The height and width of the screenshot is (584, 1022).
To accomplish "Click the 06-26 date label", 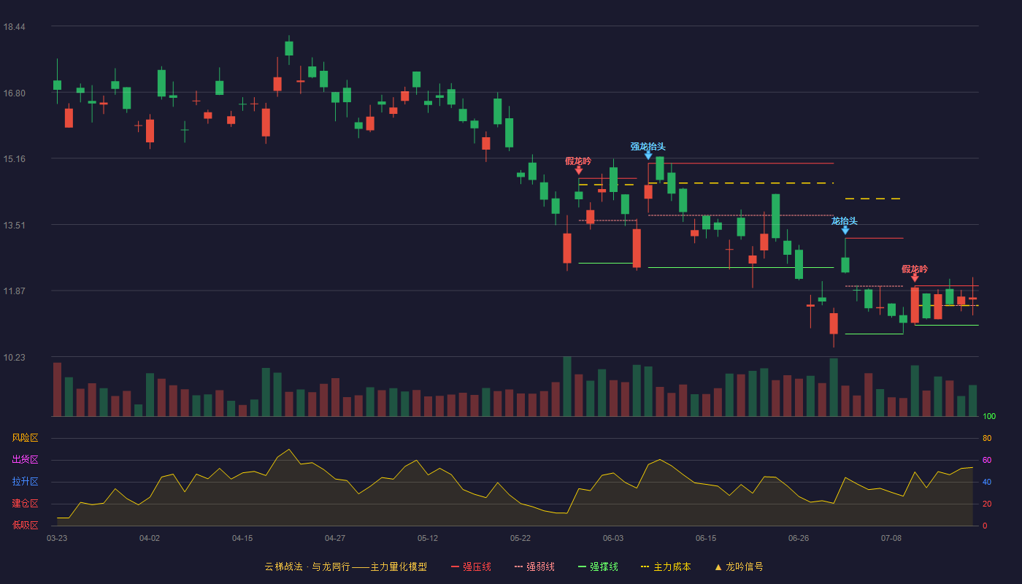I will click(x=799, y=538).
